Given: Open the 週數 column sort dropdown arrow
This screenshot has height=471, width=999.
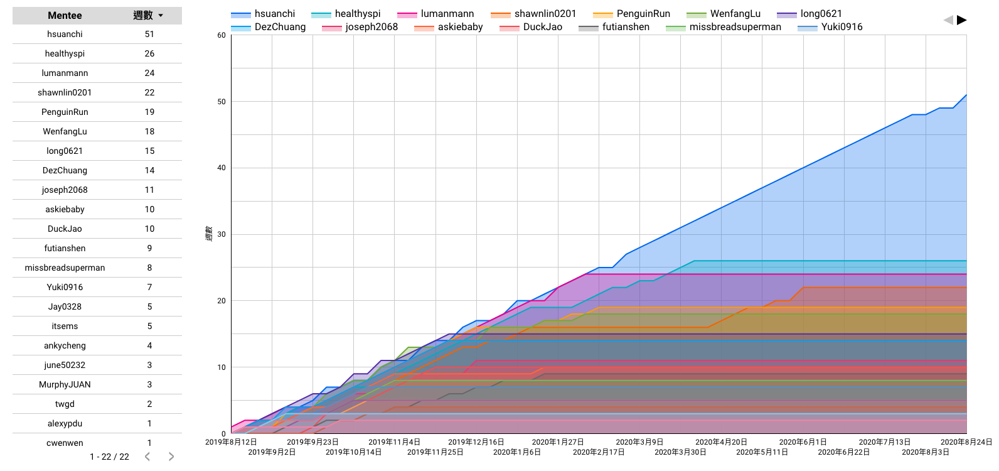Looking at the screenshot, I should pos(161,16).
